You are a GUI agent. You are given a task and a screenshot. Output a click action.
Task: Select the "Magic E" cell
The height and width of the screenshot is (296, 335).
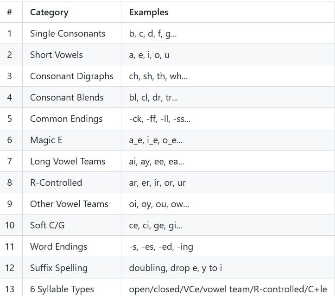pyautogui.click(x=46, y=140)
